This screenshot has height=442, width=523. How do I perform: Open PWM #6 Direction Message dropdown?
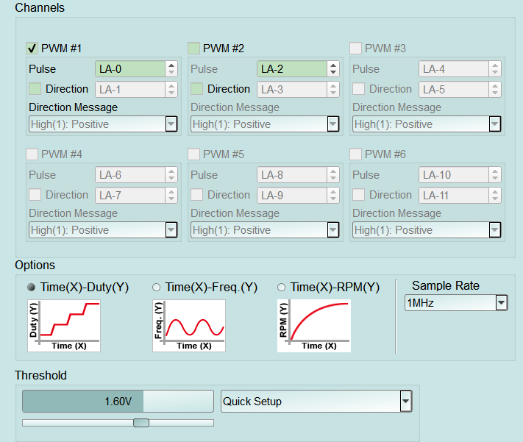coord(427,230)
